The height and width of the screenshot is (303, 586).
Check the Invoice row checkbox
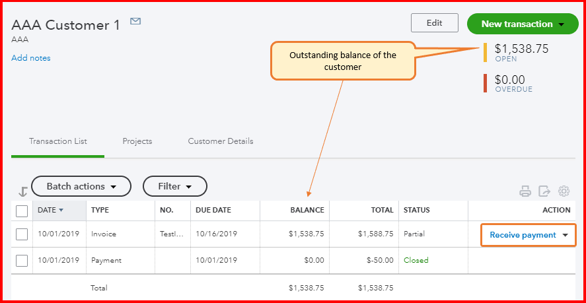pos(22,234)
